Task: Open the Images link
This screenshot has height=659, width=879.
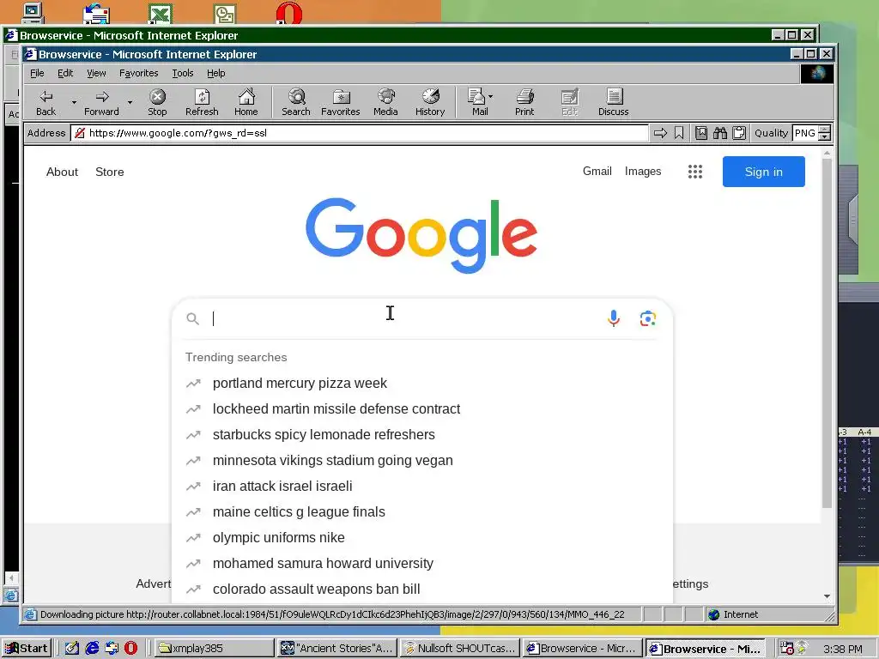Action: [643, 171]
